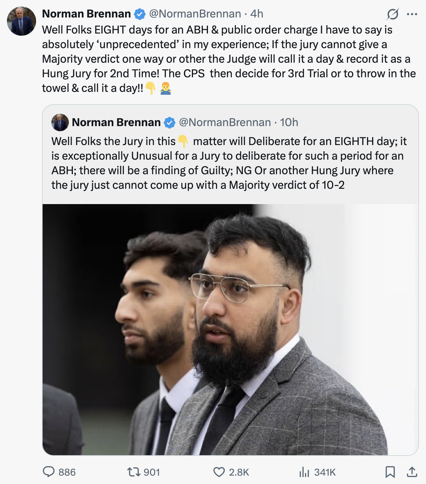
Task: Repost this tweet with retweet icon
Action: tap(134, 472)
